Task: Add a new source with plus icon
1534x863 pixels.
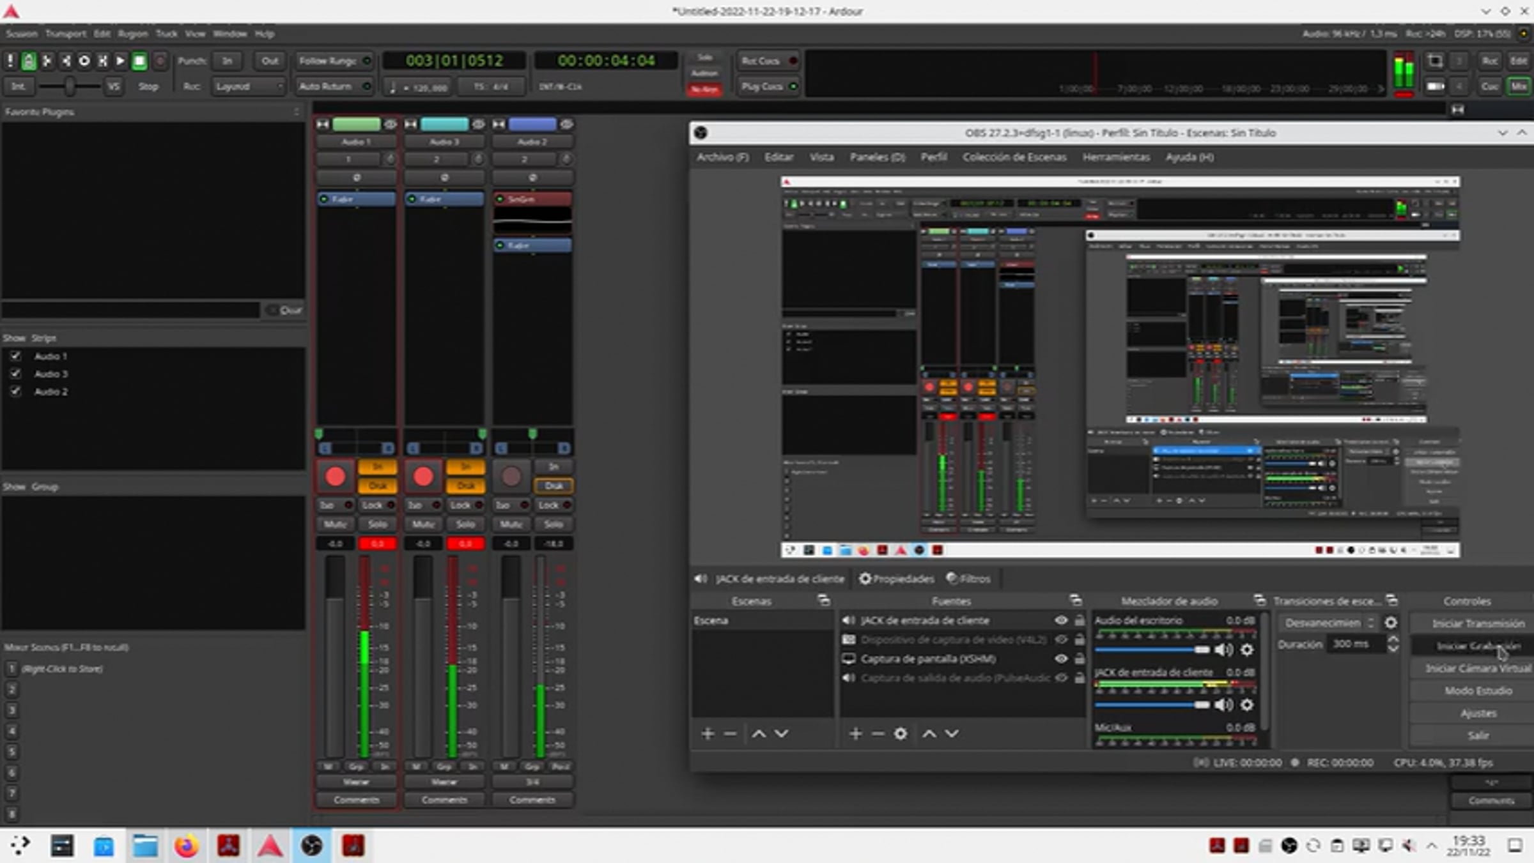Action: [x=855, y=733]
